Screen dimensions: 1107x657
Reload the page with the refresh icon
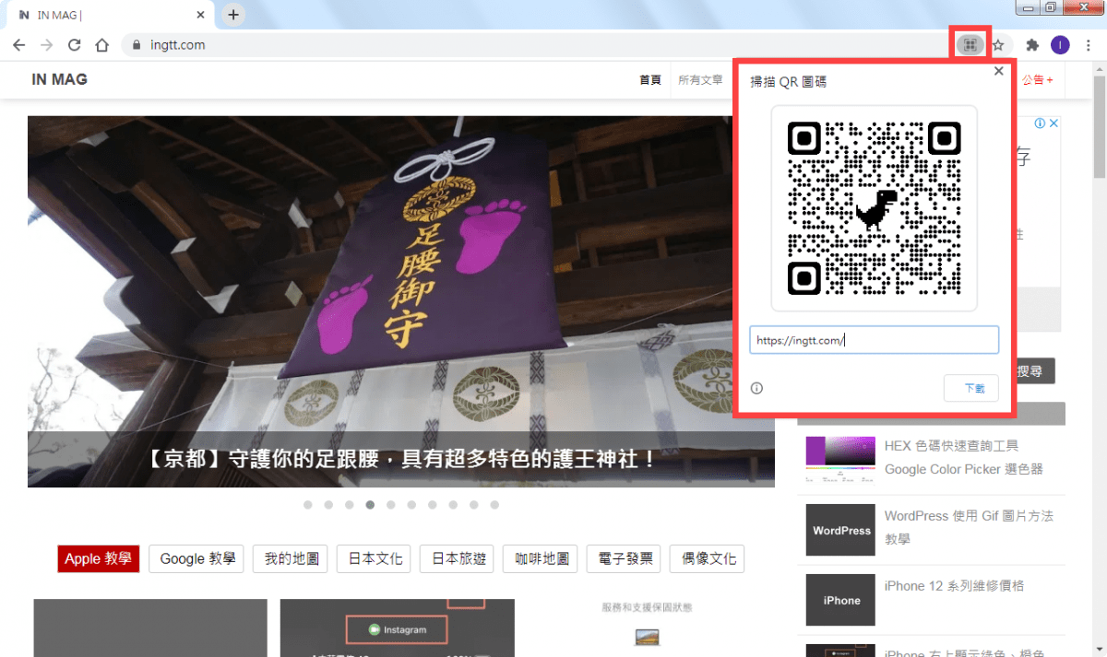point(75,44)
